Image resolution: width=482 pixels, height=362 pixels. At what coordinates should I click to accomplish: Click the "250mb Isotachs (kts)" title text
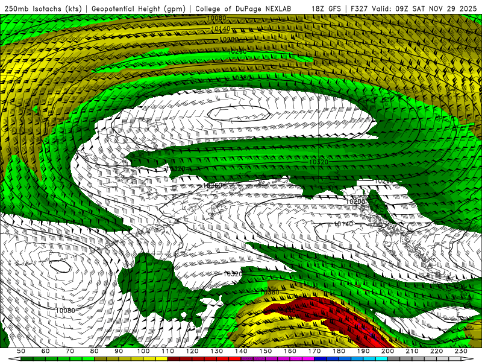43,8
